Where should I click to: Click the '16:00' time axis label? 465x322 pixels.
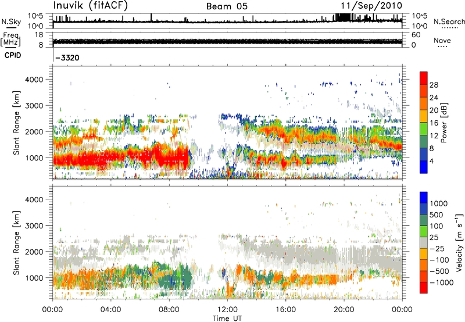coord(285,310)
